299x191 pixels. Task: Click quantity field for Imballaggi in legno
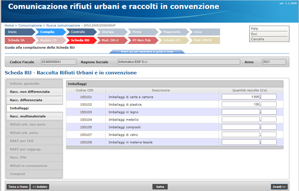click(x=241, y=112)
